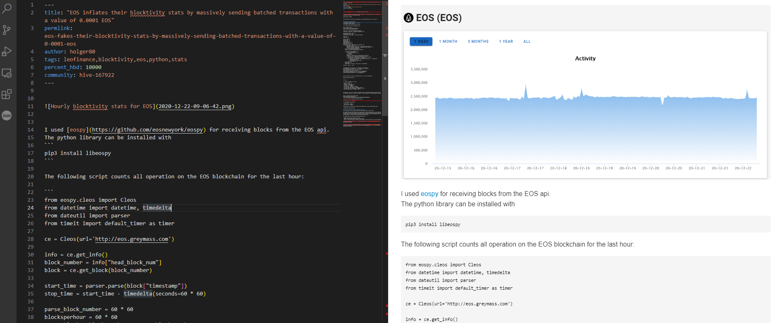
Task: Click line number 38 in the gutter
Action: click(x=30, y=317)
